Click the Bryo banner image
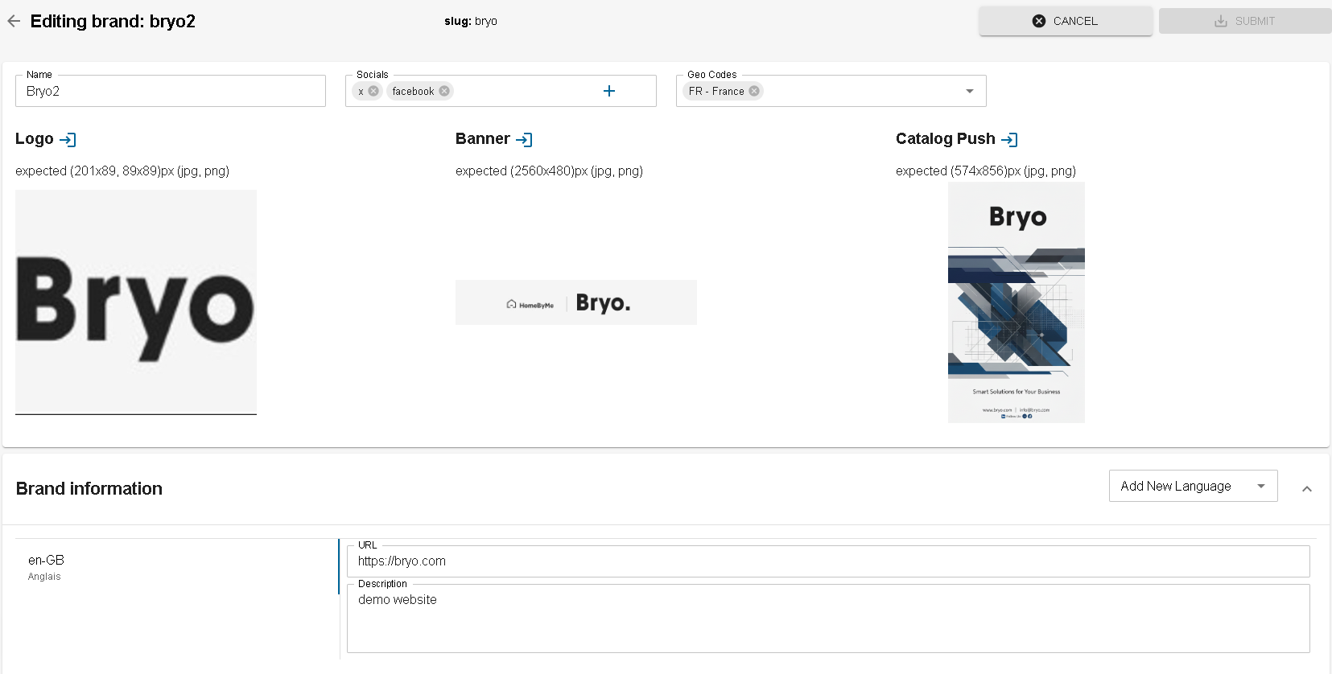This screenshot has height=674, width=1332. [x=576, y=302]
